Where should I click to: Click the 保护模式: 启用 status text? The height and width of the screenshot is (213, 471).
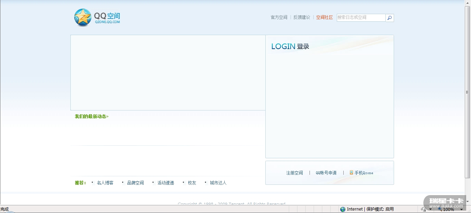click(x=380, y=209)
